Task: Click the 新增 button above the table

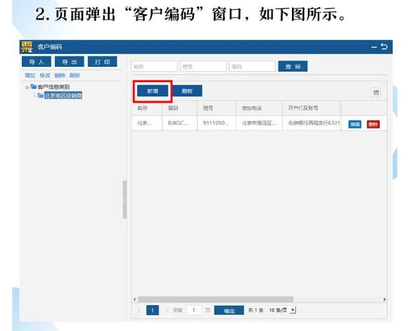Action: tap(152, 91)
